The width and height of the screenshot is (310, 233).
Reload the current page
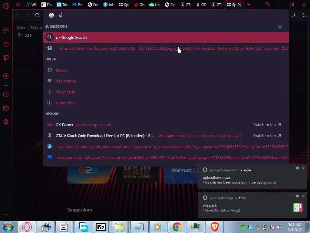pos(37,15)
